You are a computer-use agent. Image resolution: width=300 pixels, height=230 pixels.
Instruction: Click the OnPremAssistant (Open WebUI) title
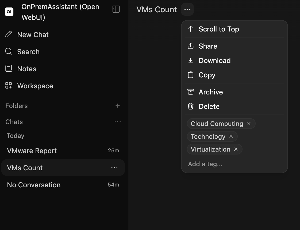click(x=60, y=12)
